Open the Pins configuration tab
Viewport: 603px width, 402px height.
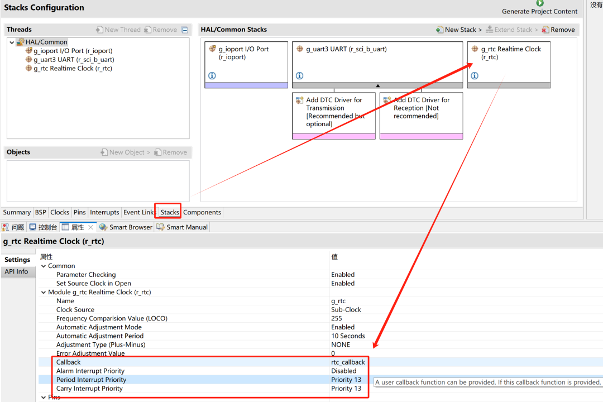(x=79, y=212)
